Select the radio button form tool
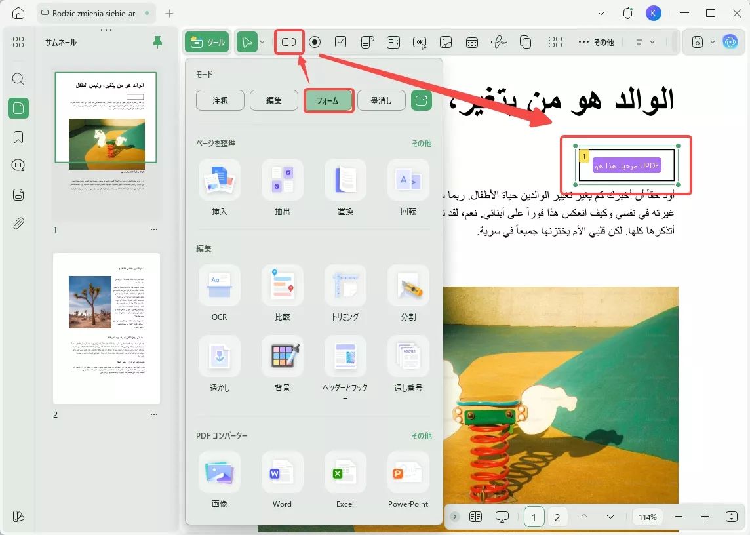 click(315, 41)
